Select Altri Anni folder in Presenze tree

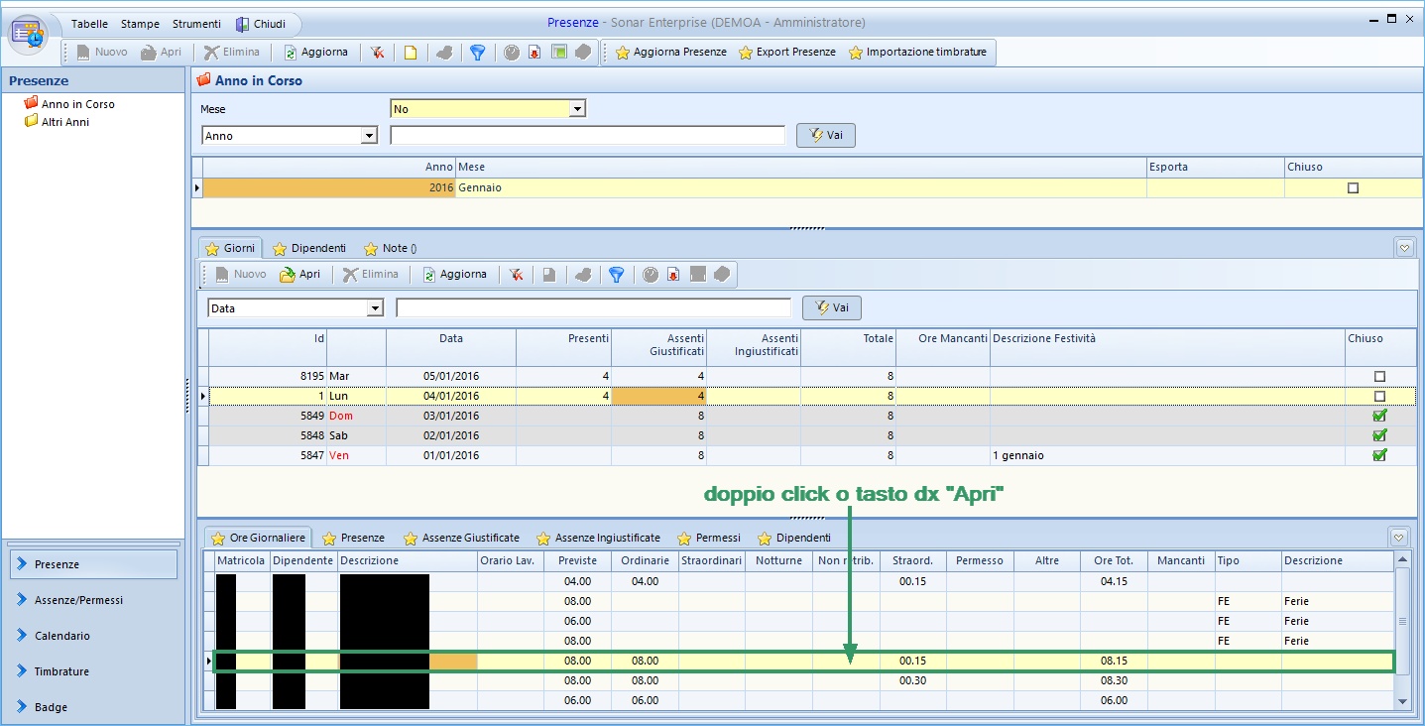[x=64, y=122]
